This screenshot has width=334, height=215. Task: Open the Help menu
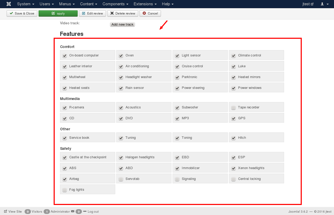pos(168,4)
